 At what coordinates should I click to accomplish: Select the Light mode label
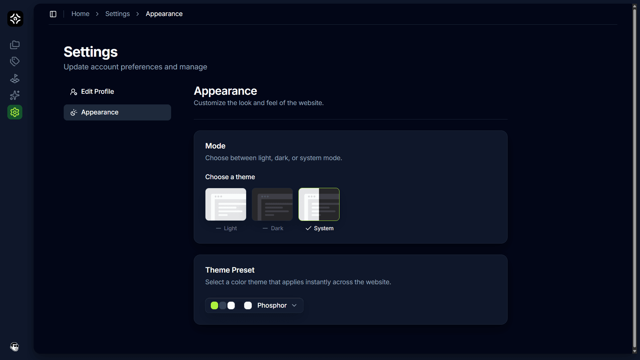click(x=230, y=229)
